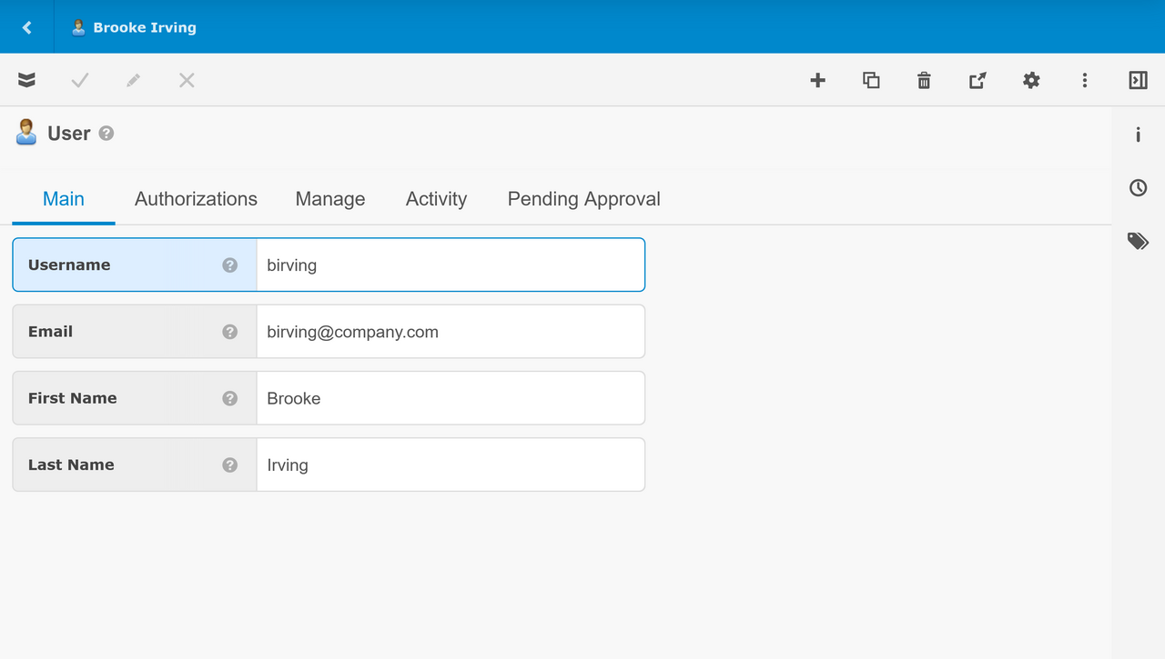Switch to the Manage tab
Image resolution: width=1165 pixels, height=659 pixels.
[x=330, y=199]
